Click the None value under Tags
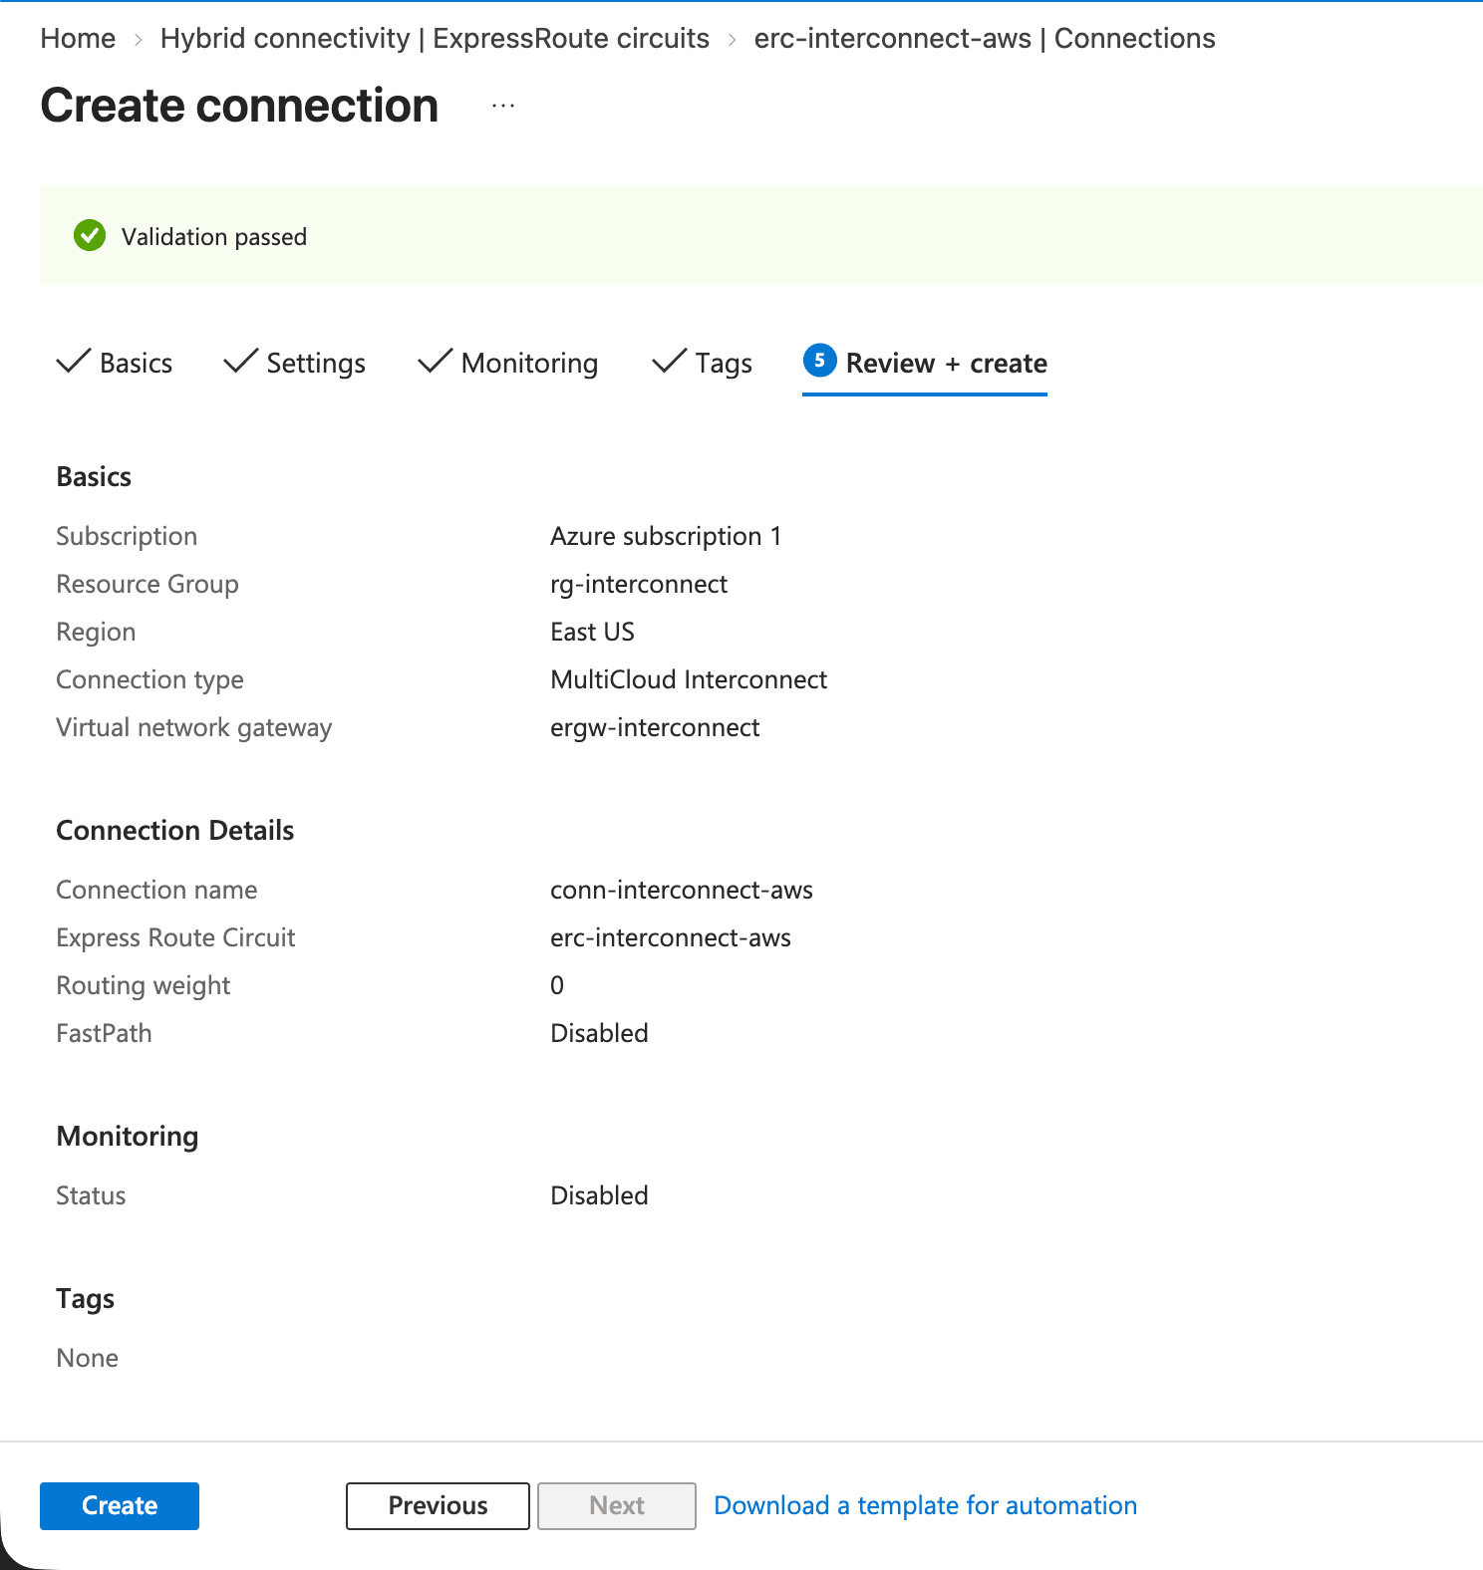 click(x=88, y=1358)
